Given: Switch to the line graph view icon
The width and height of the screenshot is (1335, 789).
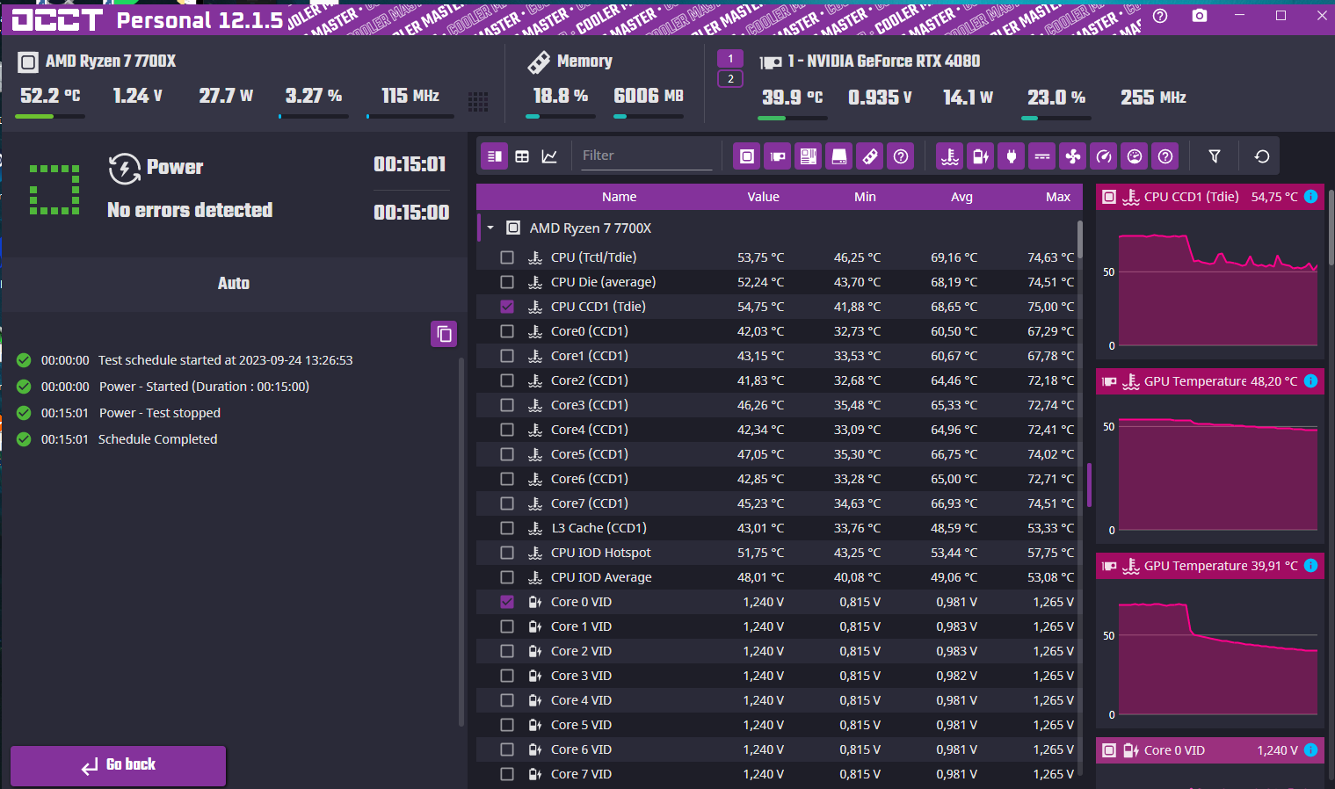Looking at the screenshot, I should (x=549, y=156).
